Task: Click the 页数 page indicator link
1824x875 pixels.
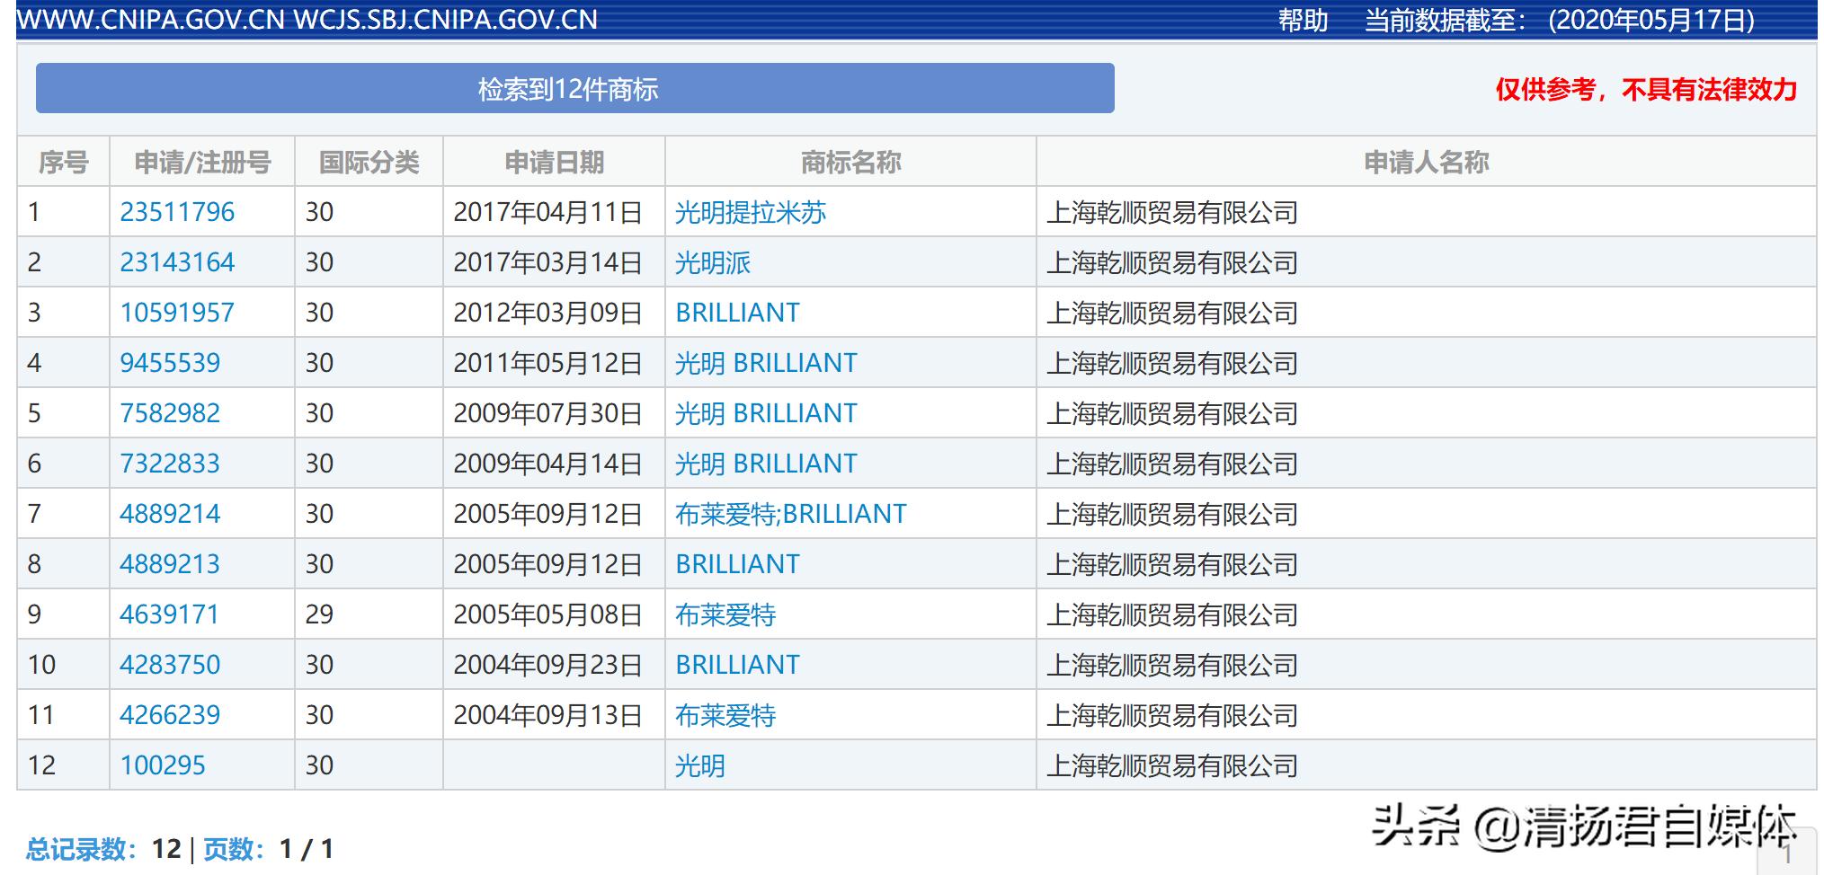Action: point(232,847)
